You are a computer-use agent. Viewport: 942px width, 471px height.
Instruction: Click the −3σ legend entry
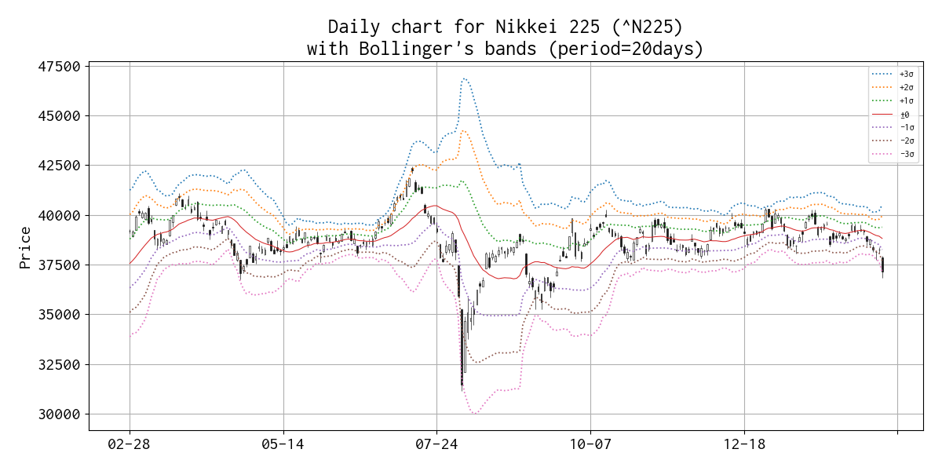pos(893,155)
